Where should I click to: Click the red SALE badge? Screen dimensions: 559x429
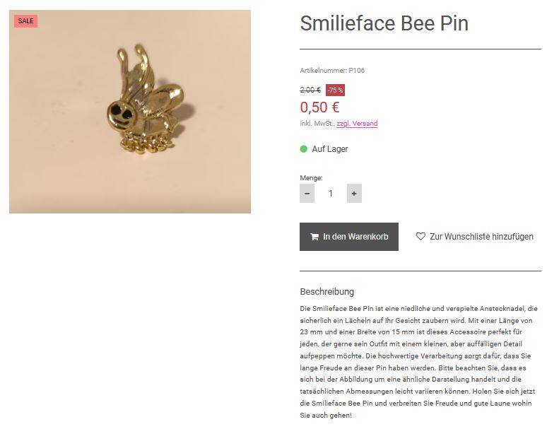tap(25, 21)
